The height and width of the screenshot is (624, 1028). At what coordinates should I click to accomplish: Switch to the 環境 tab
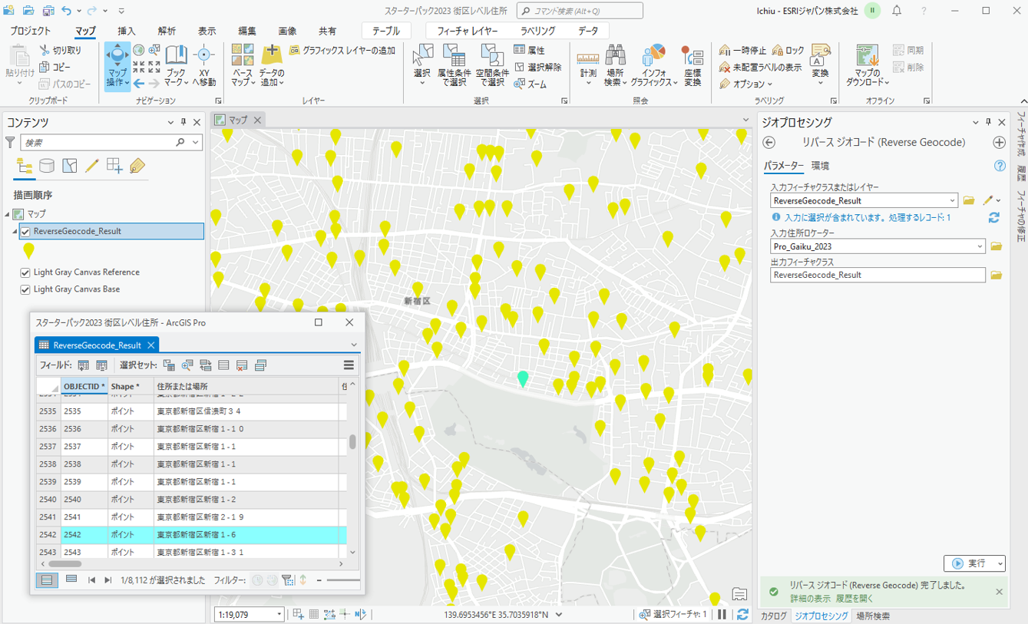(820, 166)
